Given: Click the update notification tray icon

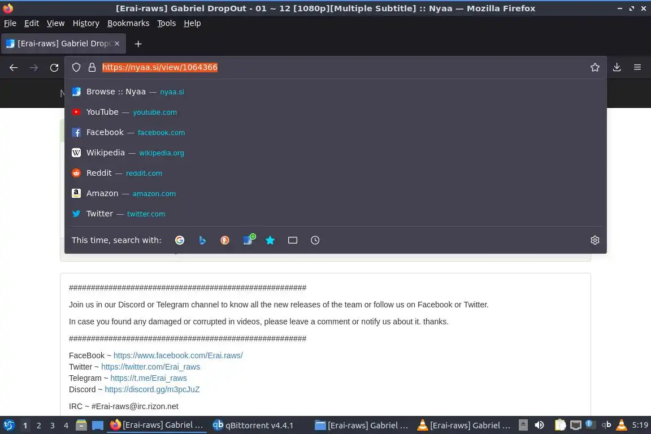Looking at the screenshot, I should pos(591,424).
